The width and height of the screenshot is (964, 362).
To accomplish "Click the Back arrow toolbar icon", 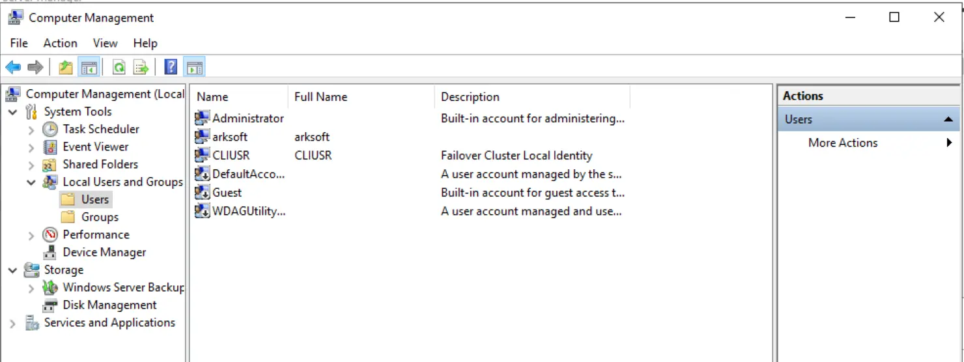I will coord(13,67).
